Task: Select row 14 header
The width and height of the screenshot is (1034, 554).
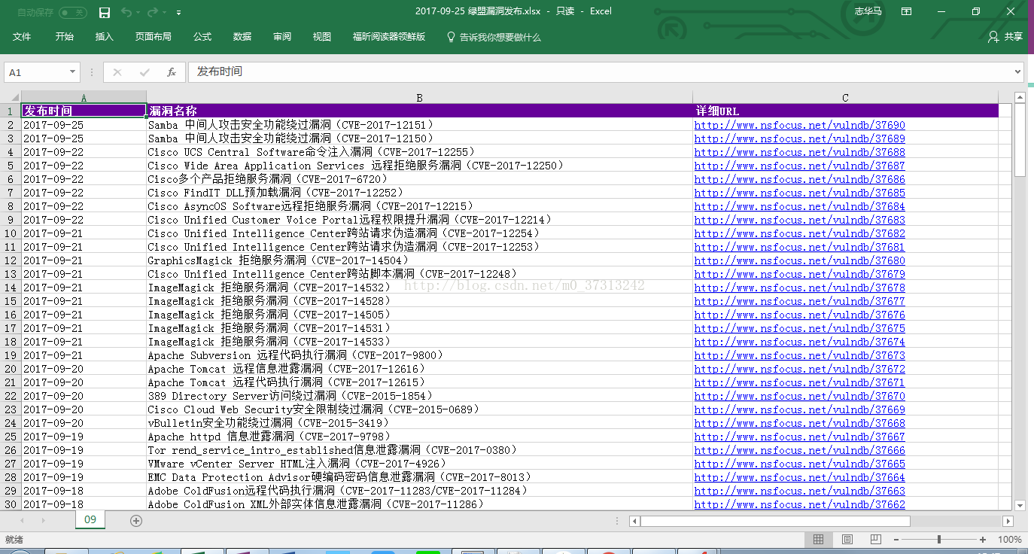Action: [x=11, y=288]
